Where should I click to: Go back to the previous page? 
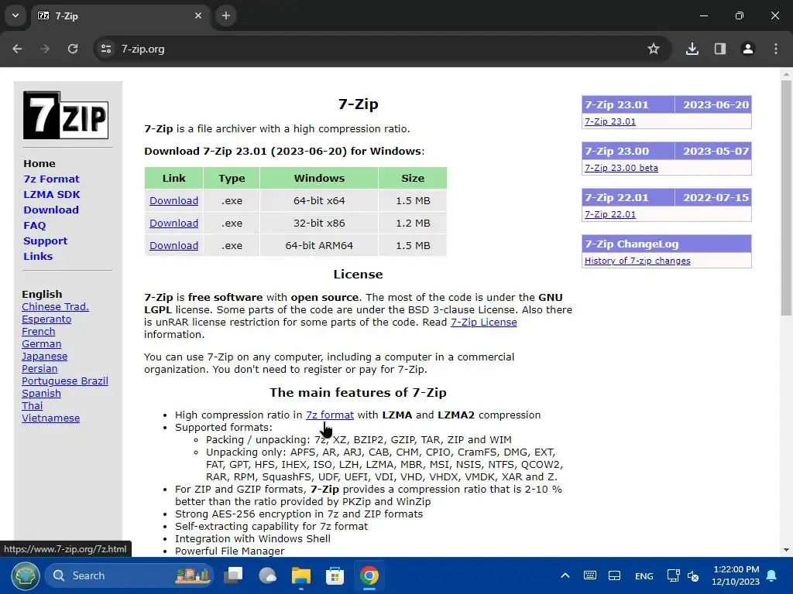point(17,49)
